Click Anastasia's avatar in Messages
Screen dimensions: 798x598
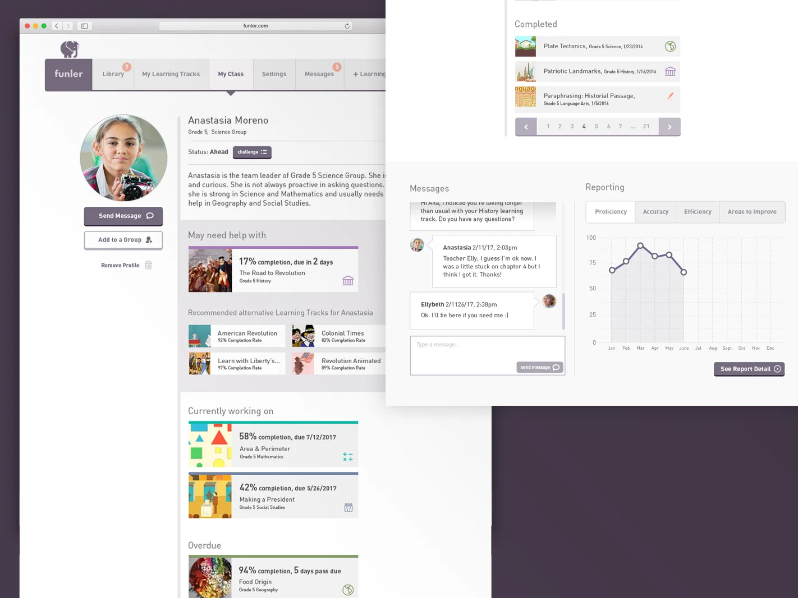[x=417, y=244]
